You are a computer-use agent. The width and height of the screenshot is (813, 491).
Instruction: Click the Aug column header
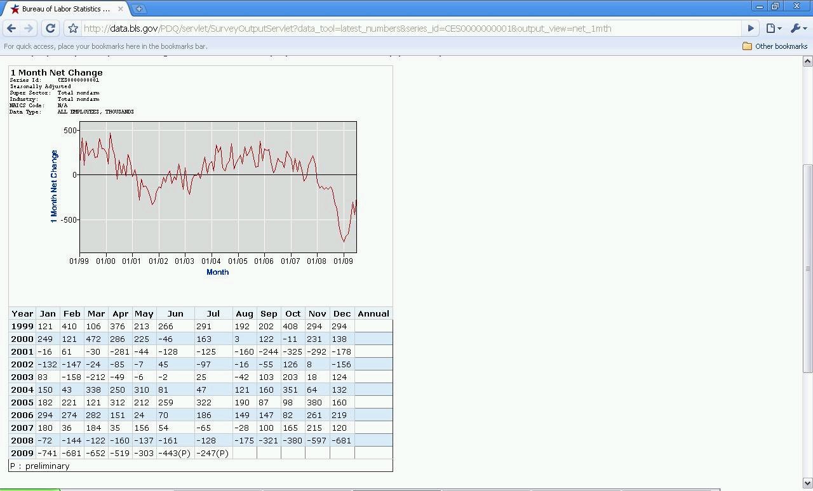(245, 313)
